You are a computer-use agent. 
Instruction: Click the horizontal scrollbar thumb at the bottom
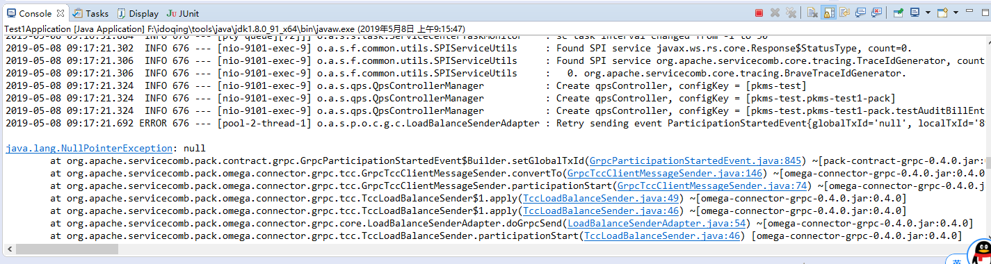[67, 249]
